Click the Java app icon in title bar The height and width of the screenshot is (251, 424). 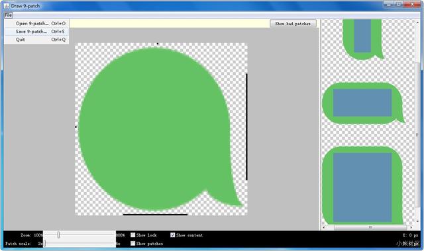(x=7, y=6)
